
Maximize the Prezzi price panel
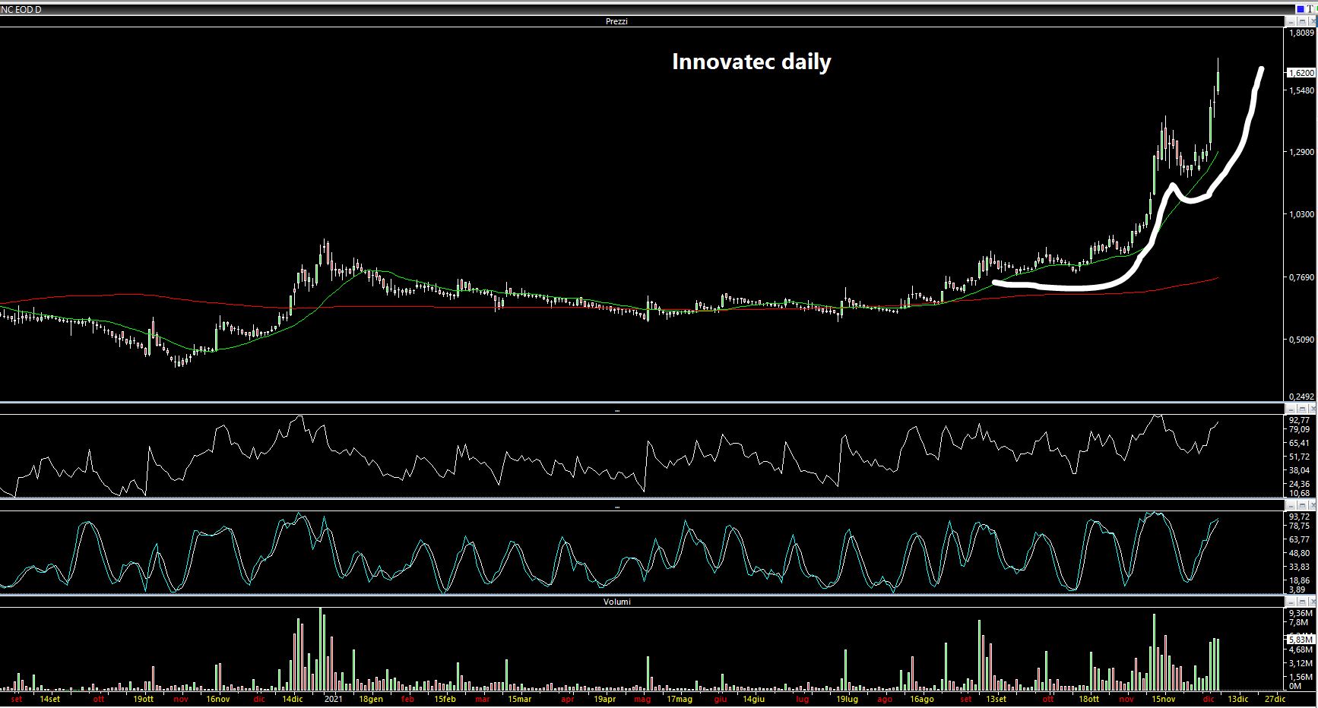pyautogui.click(x=1302, y=21)
